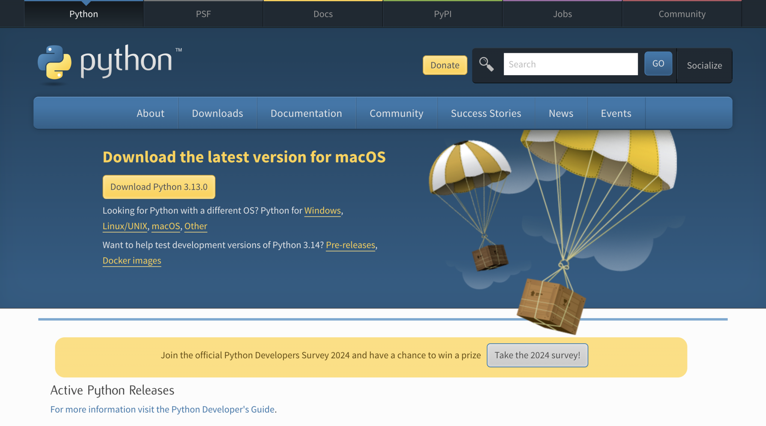Image resolution: width=766 pixels, height=426 pixels.
Task: Download Python 3.13.0
Action: tap(159, 186)
